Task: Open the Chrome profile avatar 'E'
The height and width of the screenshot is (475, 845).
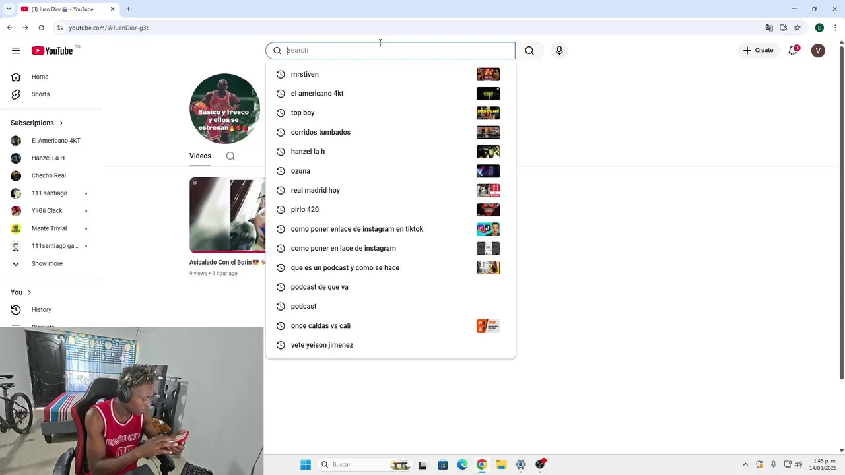Action: (819, 28)
